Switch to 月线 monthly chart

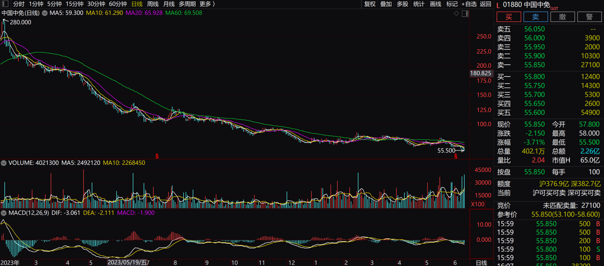[169, 4]
